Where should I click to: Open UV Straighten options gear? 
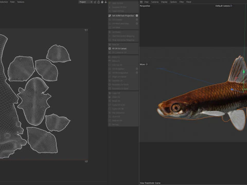click(x=137, y=69)
